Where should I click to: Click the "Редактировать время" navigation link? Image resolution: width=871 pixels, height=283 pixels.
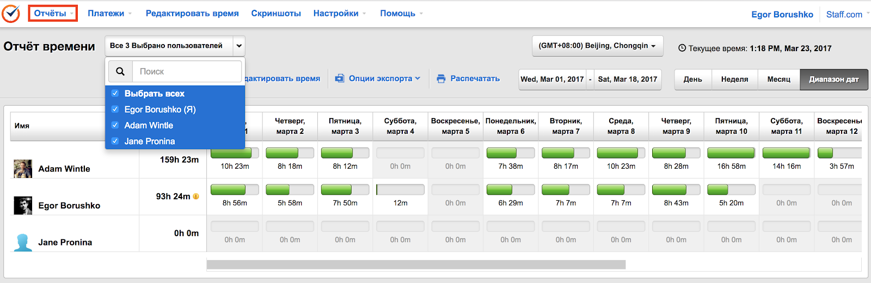[192, 14]
